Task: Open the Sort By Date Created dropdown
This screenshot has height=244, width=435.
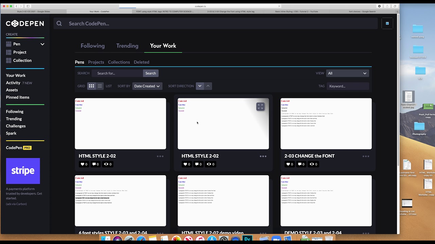Action: click(x=147, y=86)
